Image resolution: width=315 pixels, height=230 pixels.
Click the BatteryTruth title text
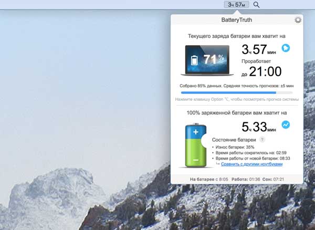(236, 20)
